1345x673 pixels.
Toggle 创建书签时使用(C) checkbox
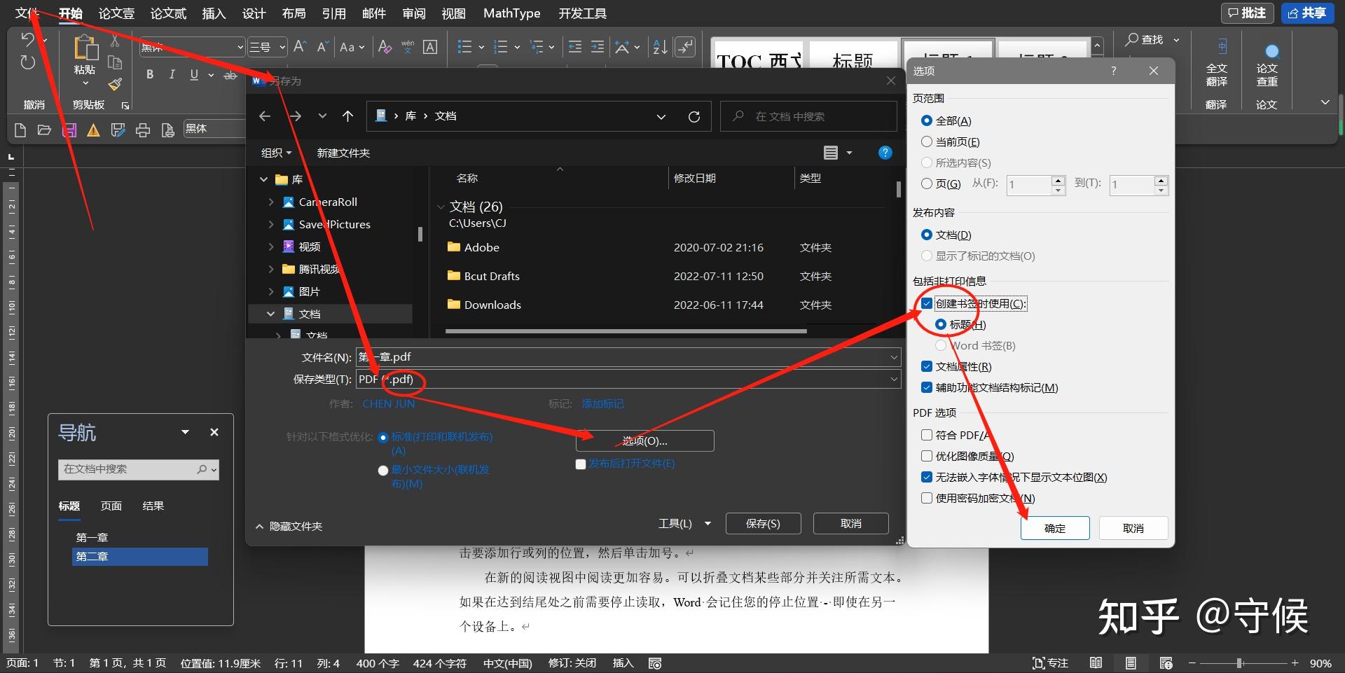point(927,304)
